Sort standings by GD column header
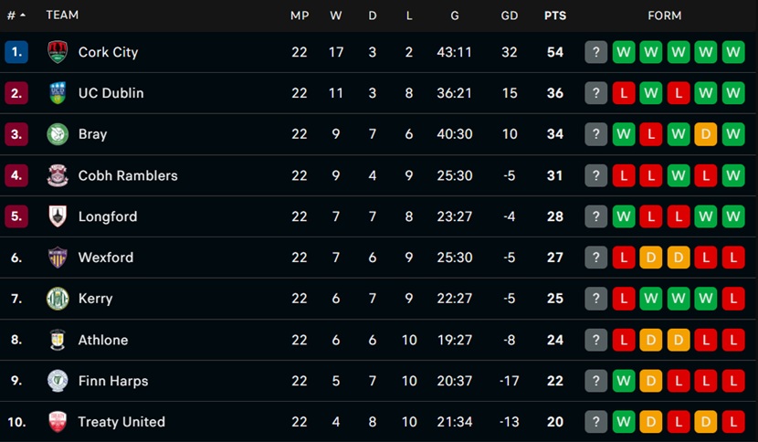 [x=509, y=16]
